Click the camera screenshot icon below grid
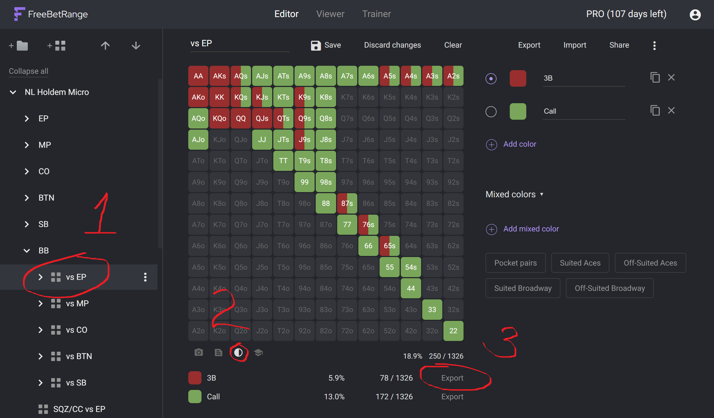Image resolution: width=714 pixels, height=418 pixels. [x=199, y=352]
